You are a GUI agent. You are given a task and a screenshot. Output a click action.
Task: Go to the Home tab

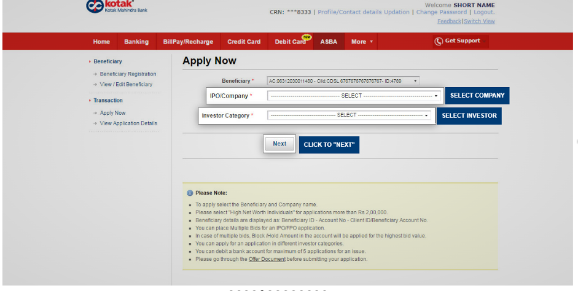pyautogui.click(x=101, y=42)
